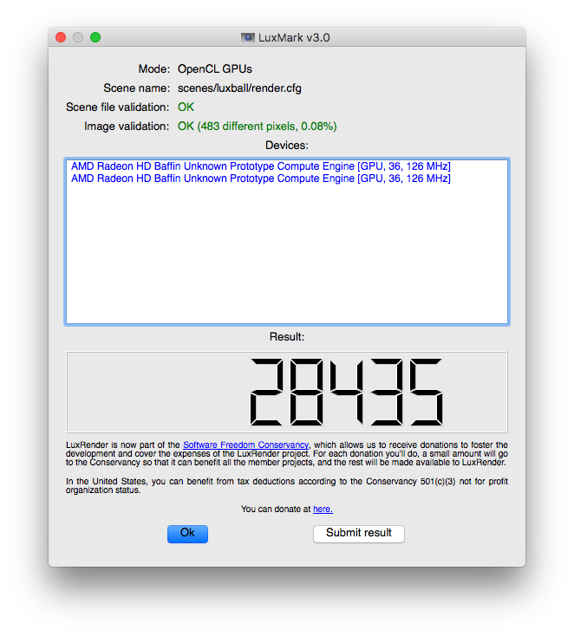Select the second AMD Radeon HD Baffin device
Viewport: 574px width, 636px height.
(261, 178)
